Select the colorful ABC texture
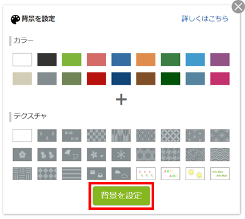Image resolution: width=245 pixels, height=219 pixels. coord(170,173)
